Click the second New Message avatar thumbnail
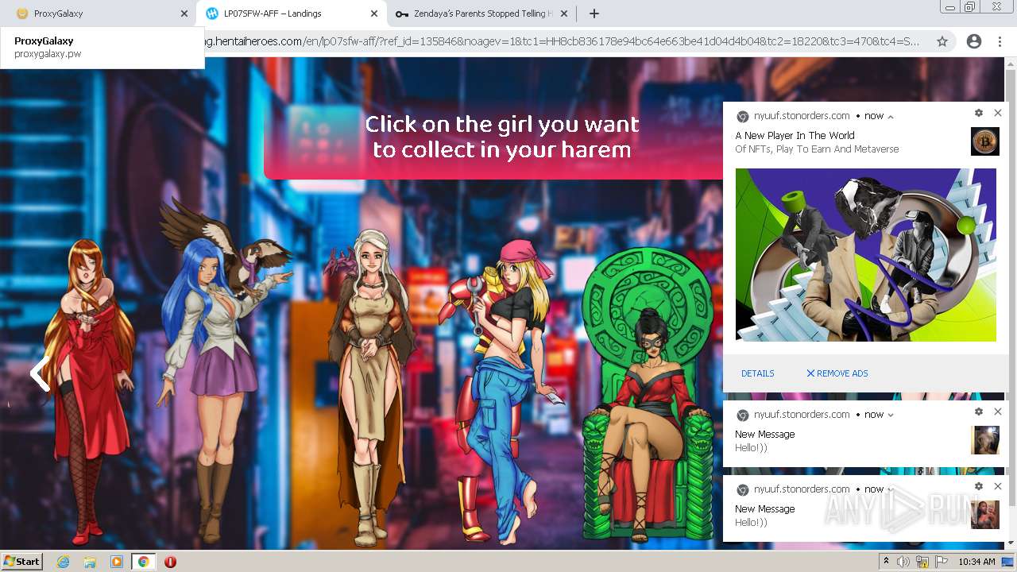Screen dimensions: 1017x572 tap(984, 515)
